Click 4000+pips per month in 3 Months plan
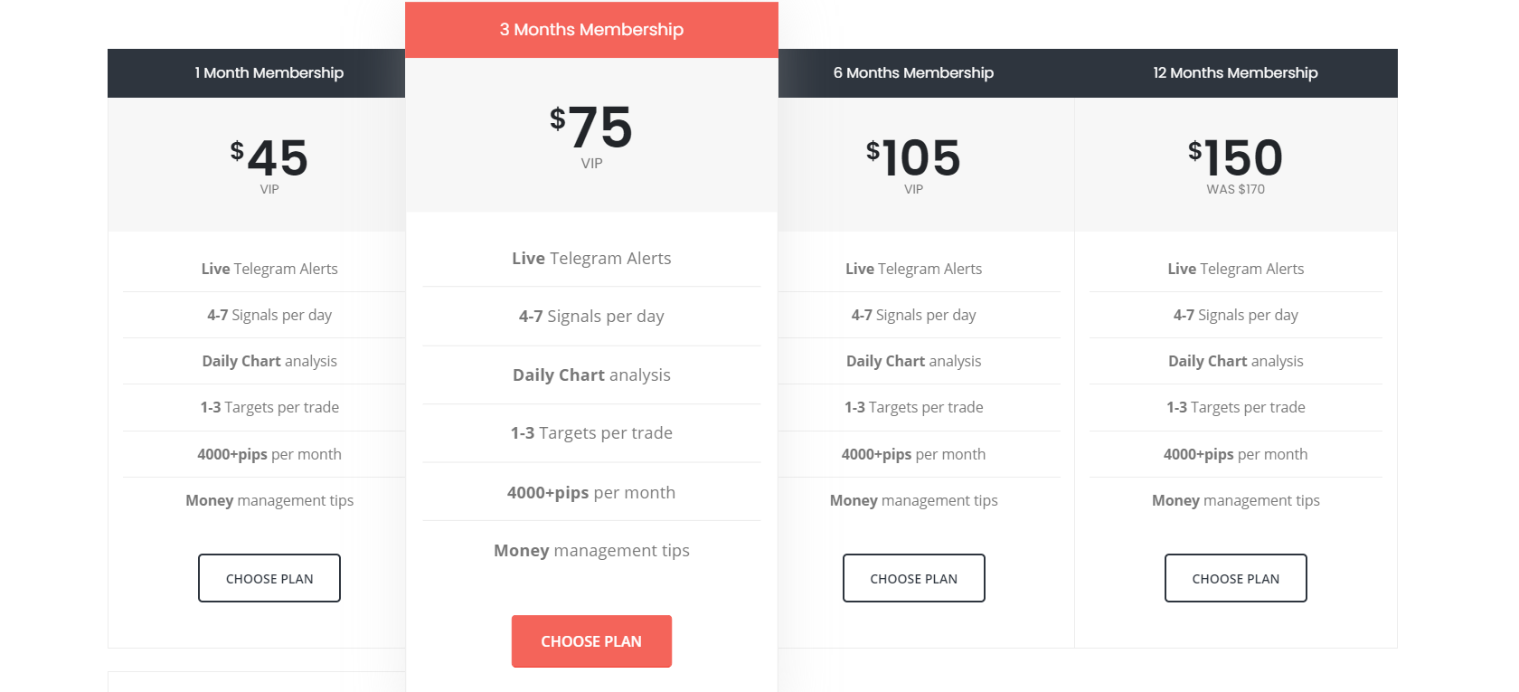This screenshot has width=1519, height=692. [x=591, y=492]
